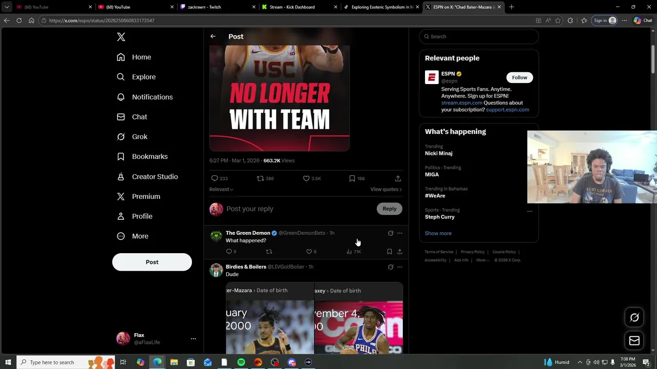Click Show more under What's happening
This screenshot has width=657, height=369.
[438, 233]
